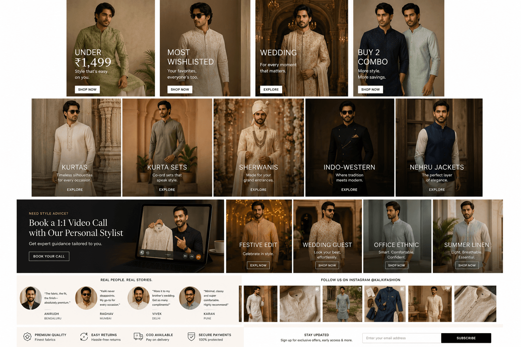This screenshot has width=521, height=347.
Task: Click the 'REAL PEOPLE. REAL STORIES.' heading
Action: [x=127, y=280]
